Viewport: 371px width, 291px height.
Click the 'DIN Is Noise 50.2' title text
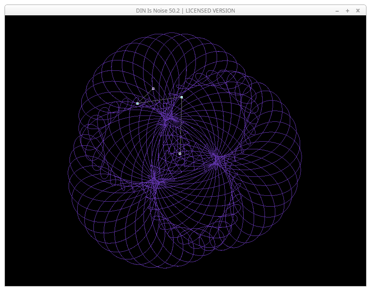click(158, 10)
